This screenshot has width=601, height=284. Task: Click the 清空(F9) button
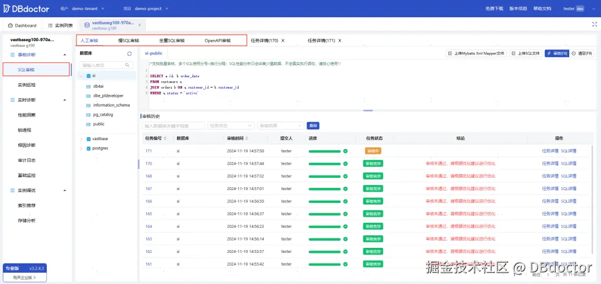(582, 53)
